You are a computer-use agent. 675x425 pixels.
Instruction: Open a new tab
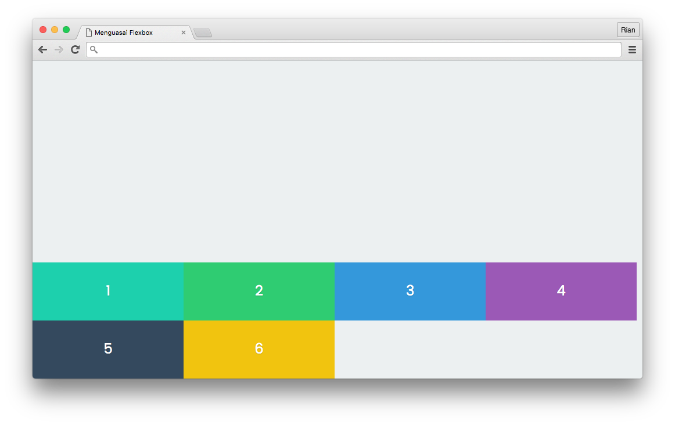(x=202, y=33)
